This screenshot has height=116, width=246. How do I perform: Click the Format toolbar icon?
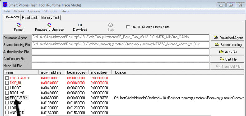point(19,25)
